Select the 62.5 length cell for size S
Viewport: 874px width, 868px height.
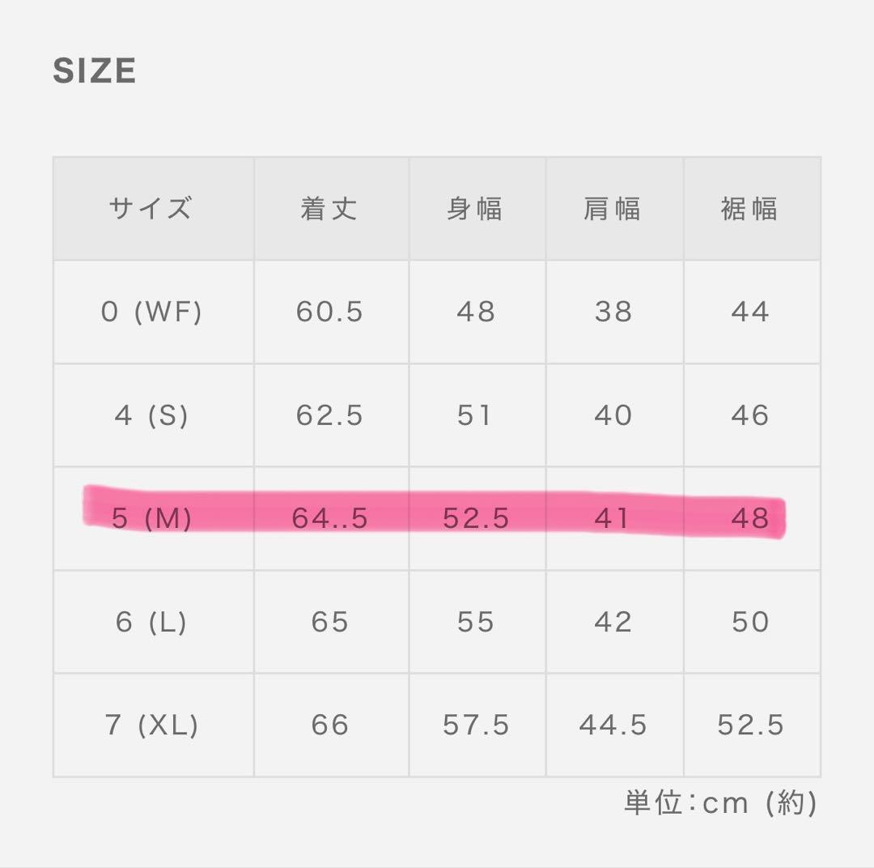click(329, 415)
